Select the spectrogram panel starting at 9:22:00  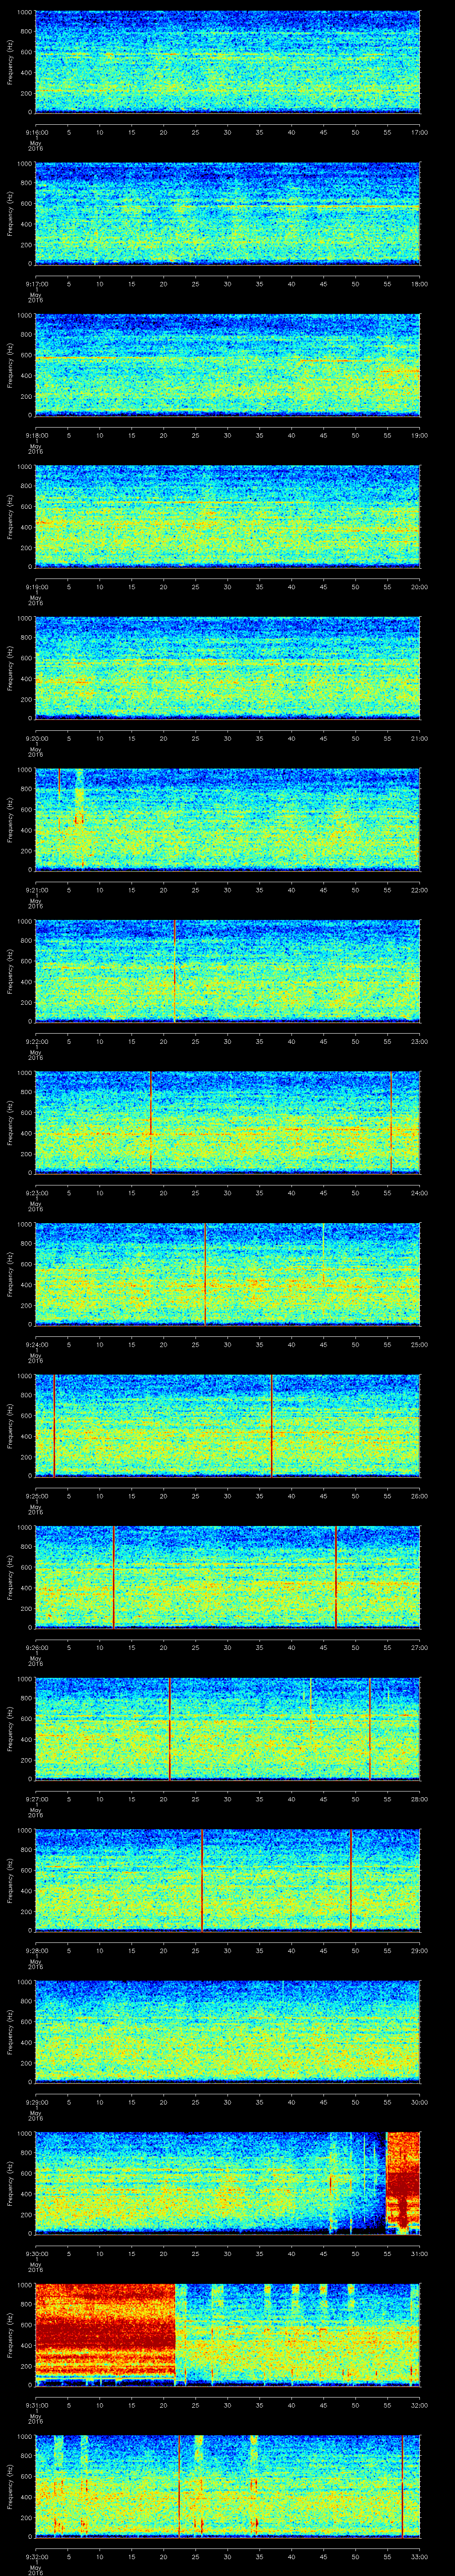[x=228, y=971]
